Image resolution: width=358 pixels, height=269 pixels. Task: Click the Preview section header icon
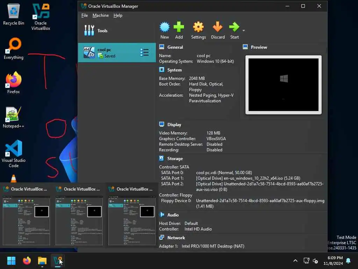[245, 47]
